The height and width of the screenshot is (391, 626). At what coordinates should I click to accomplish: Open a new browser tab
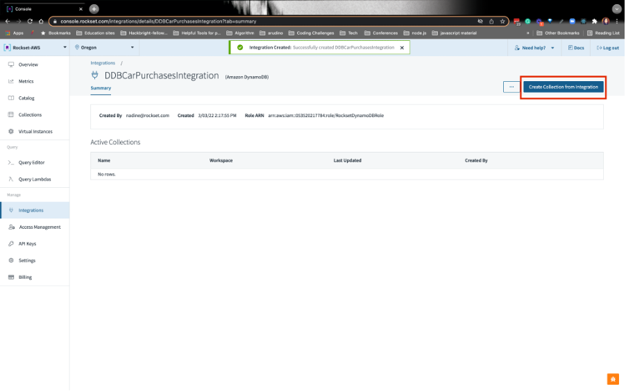coord(94,9)
